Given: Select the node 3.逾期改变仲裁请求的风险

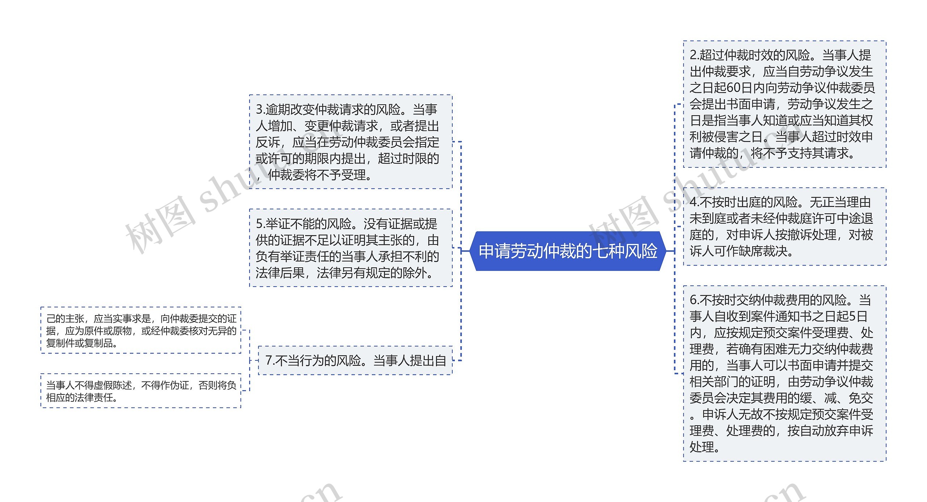Looking at the screenshot, I should 351,142.
